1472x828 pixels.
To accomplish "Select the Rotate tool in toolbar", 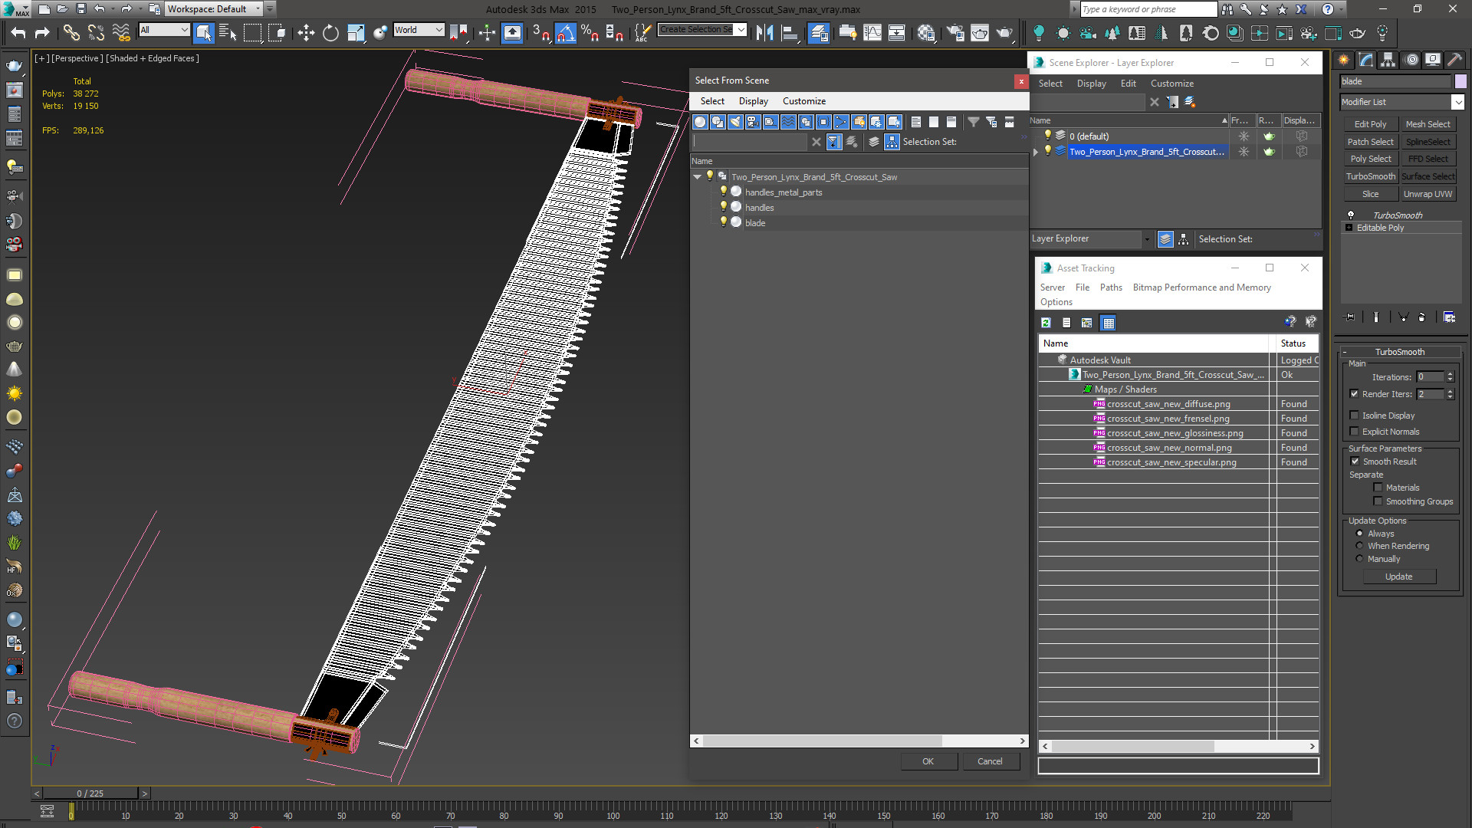I will pyautogui.click(x=330, y=34).
